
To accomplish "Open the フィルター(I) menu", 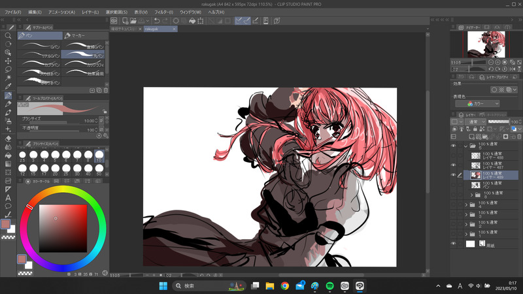I will point(163,12).
